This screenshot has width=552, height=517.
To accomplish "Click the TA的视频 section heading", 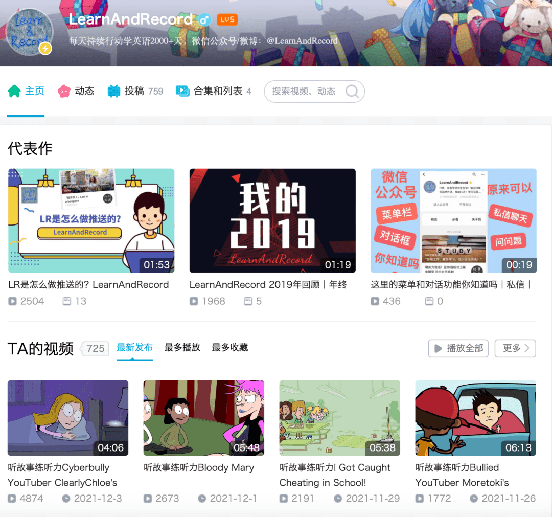I will pos(41,349).
